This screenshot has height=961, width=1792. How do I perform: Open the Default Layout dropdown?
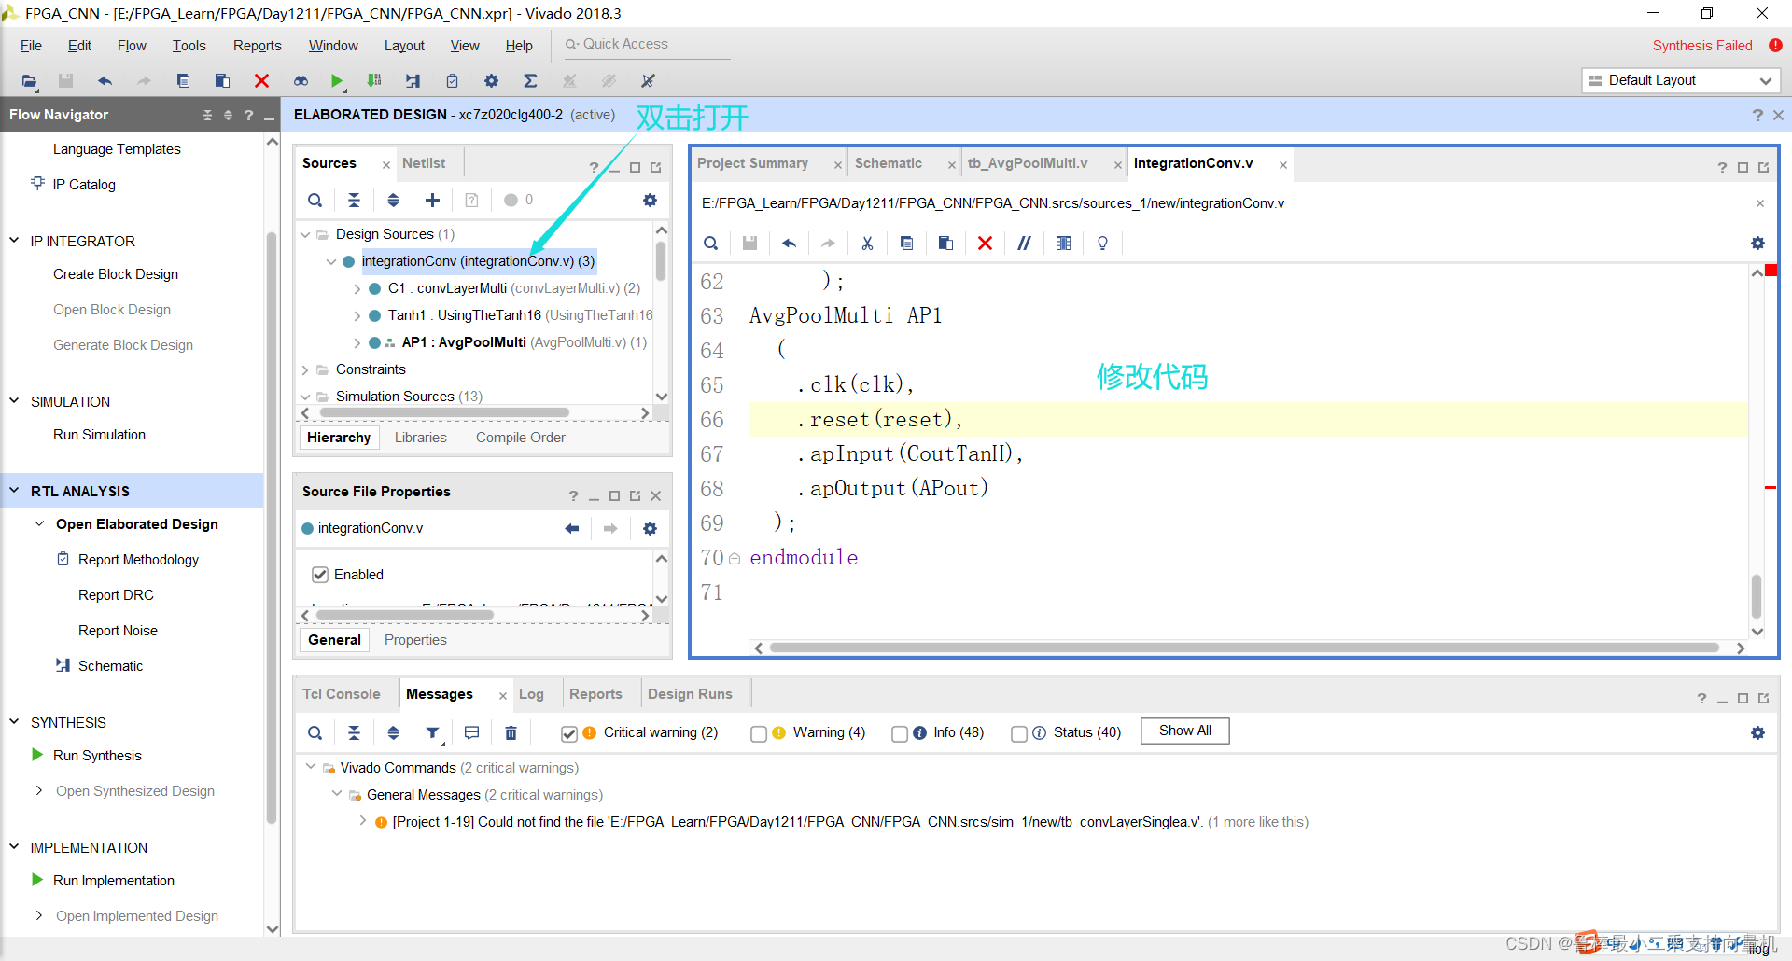pos(1681,80)
